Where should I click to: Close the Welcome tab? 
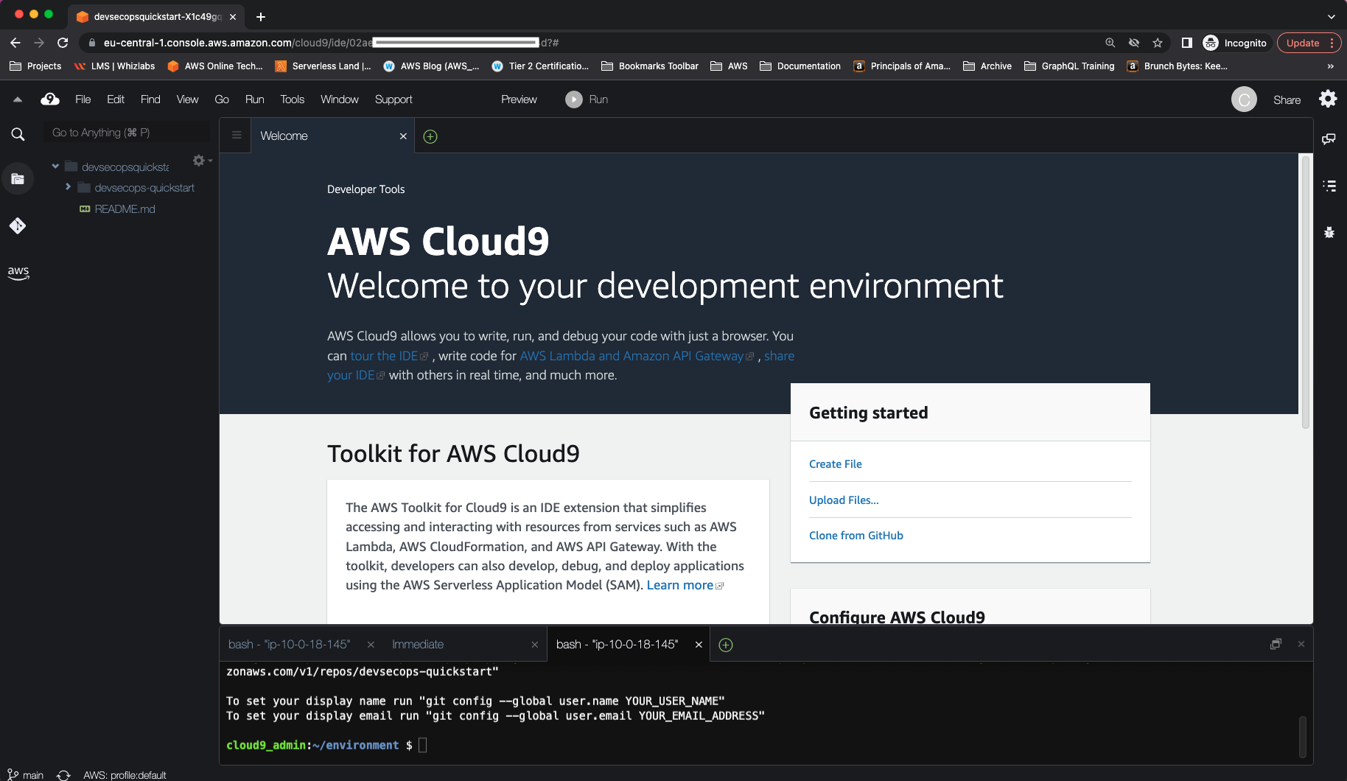403,136
